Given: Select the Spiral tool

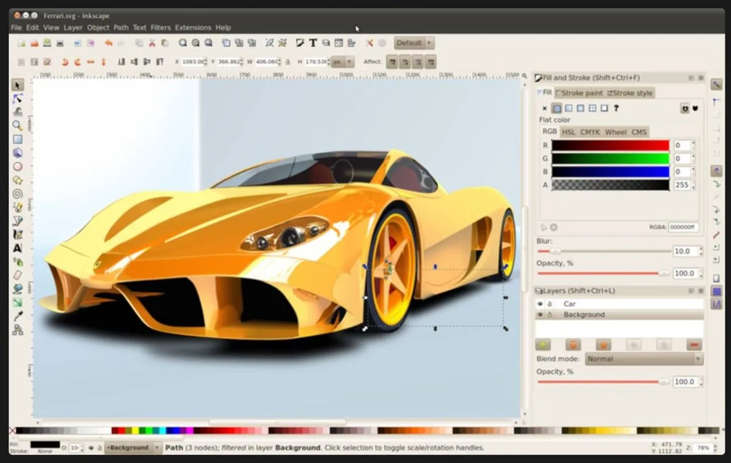Looking at the screenshot, I should click(18, 193).
